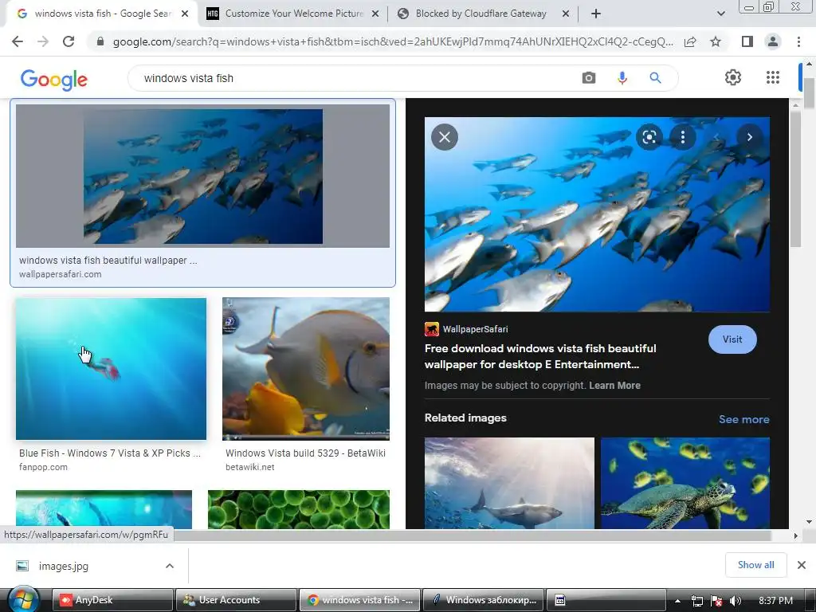Image resolution: width=816 pixels, height=612 pixels.
Task: Open the fanpop.com result source
Action: [x=43, y=467]
